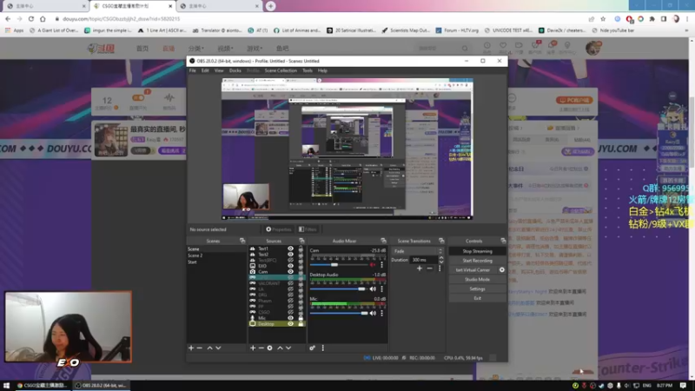This screenshot has height=391, width=695.
Task: Open the Chrome extensions puzzle icon
Action: tap(652, 19)
